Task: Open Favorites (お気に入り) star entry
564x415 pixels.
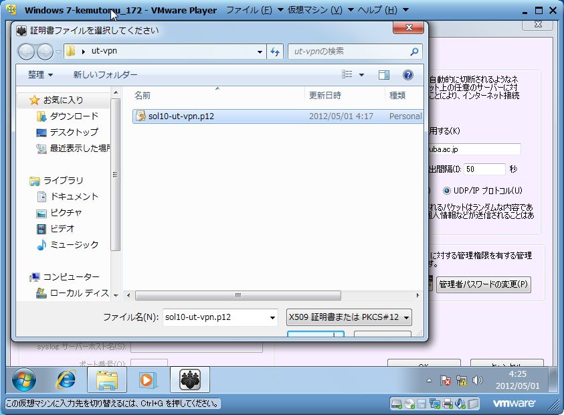Action: (x=56, y=100)
